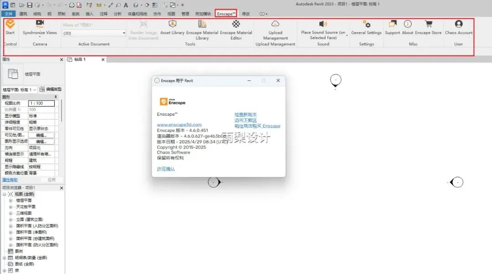492x274 pixels.
Task: Click 访问下载区 link
Action: (x=246, y=120)
